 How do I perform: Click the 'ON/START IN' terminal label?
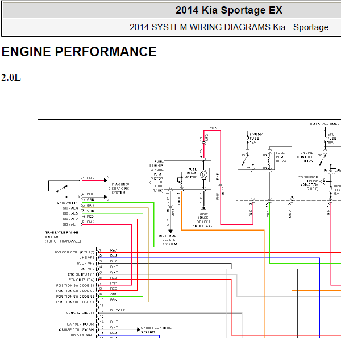67,203
